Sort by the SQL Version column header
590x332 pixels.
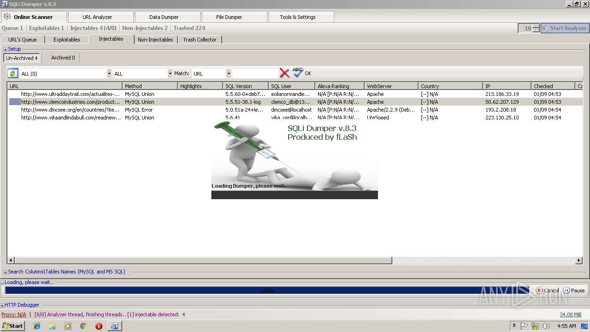(x=246, y=86)
